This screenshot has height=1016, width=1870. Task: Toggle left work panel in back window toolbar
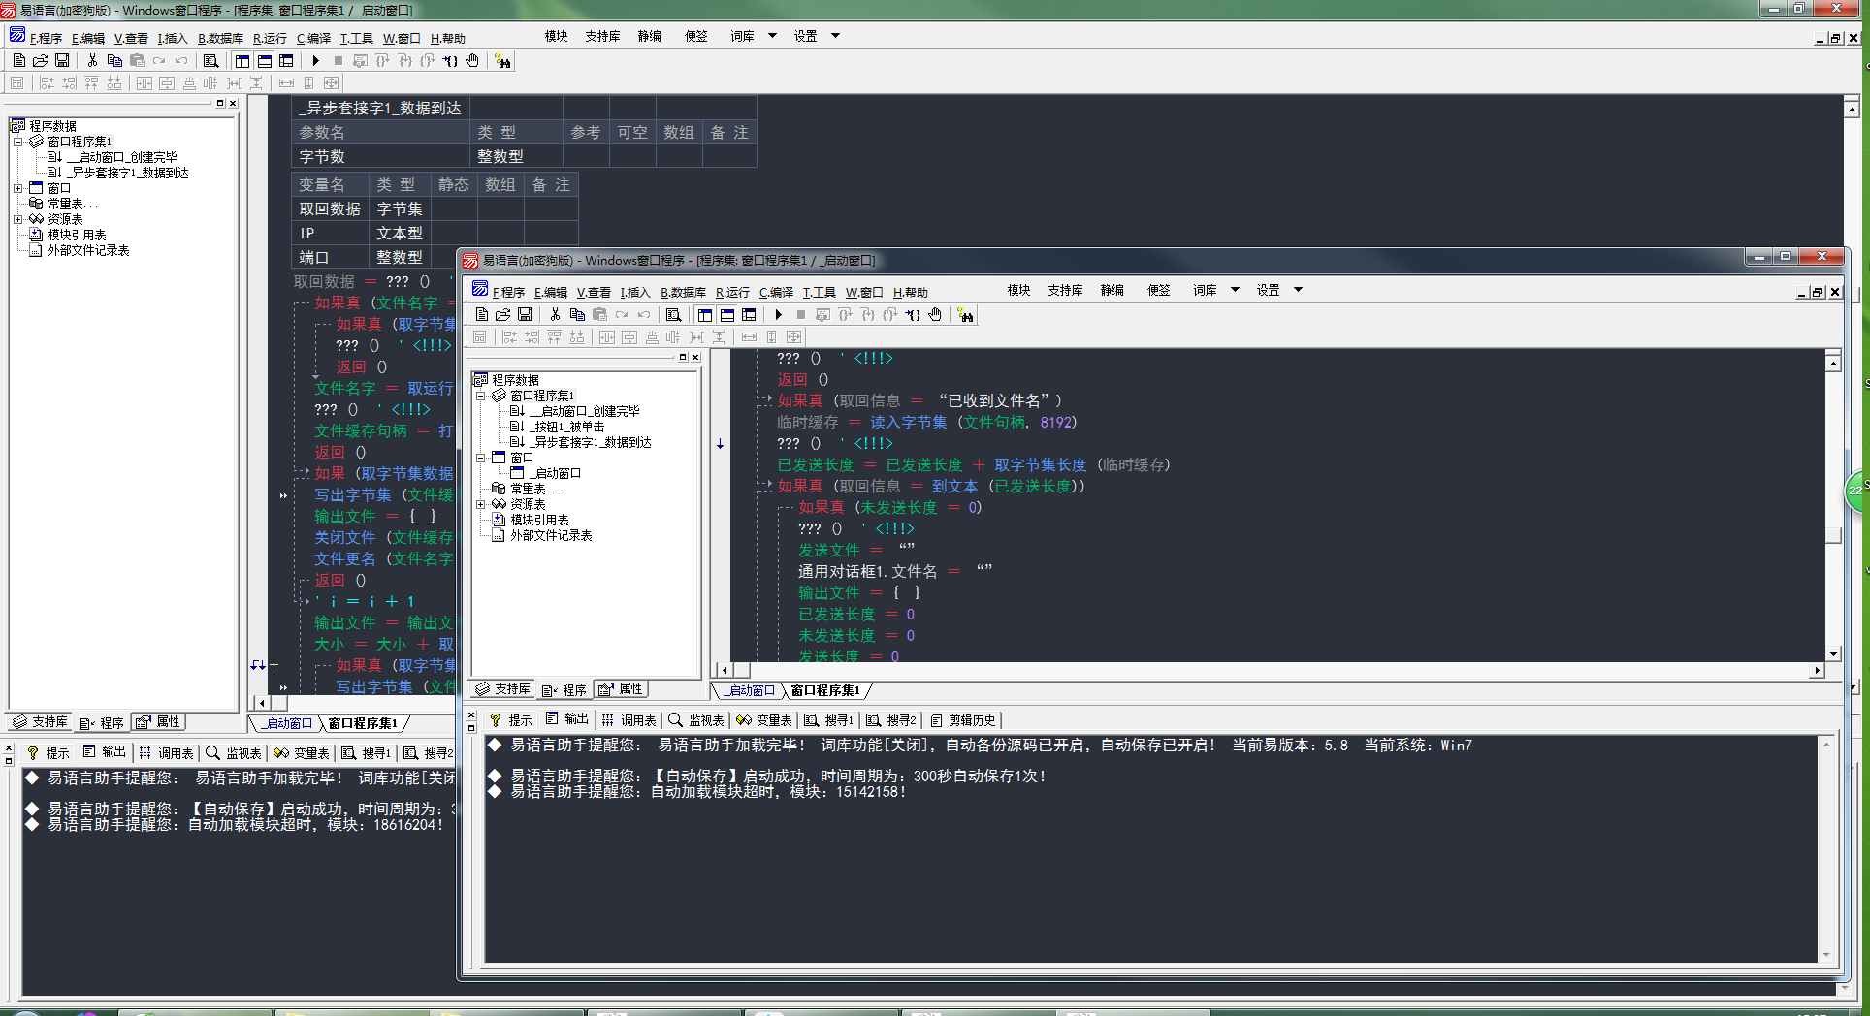coord(242,60)
